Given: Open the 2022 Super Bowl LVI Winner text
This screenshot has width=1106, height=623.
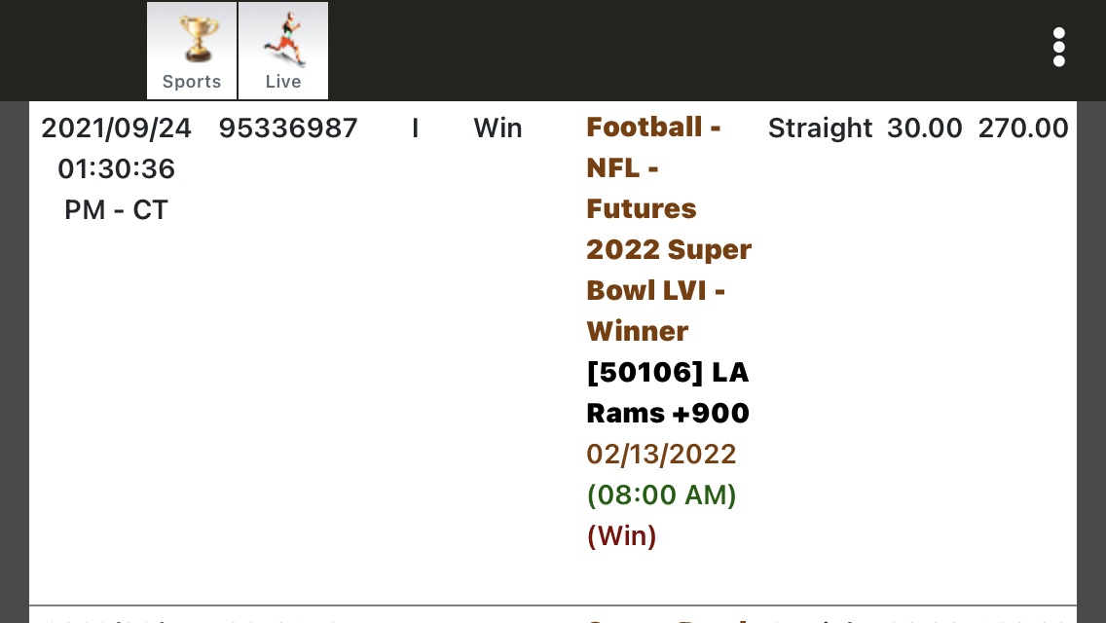Looking at the screenshot, I should pos(668,290).
